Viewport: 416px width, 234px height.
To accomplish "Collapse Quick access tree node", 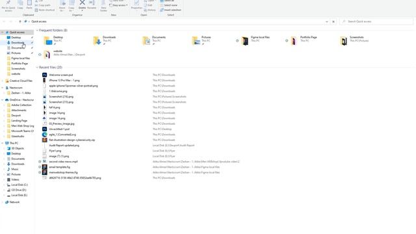I will click(x=3, y=32).
